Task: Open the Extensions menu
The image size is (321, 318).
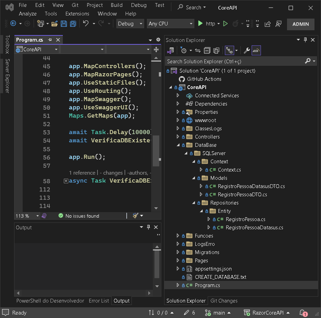Action: click(x=77, y=14)
